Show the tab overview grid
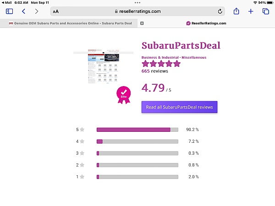The height and width of the screenshot is (206, 275). [x=266, y=11]
